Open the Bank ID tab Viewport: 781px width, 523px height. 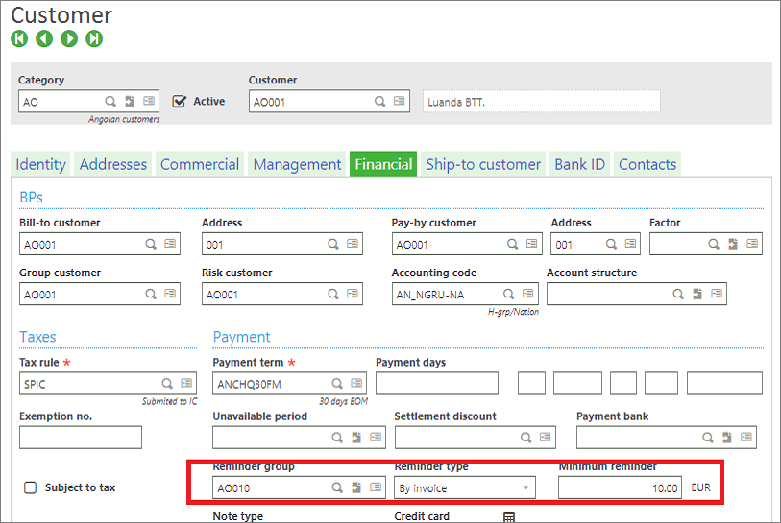pyautogui.click(x=579, y=164)
